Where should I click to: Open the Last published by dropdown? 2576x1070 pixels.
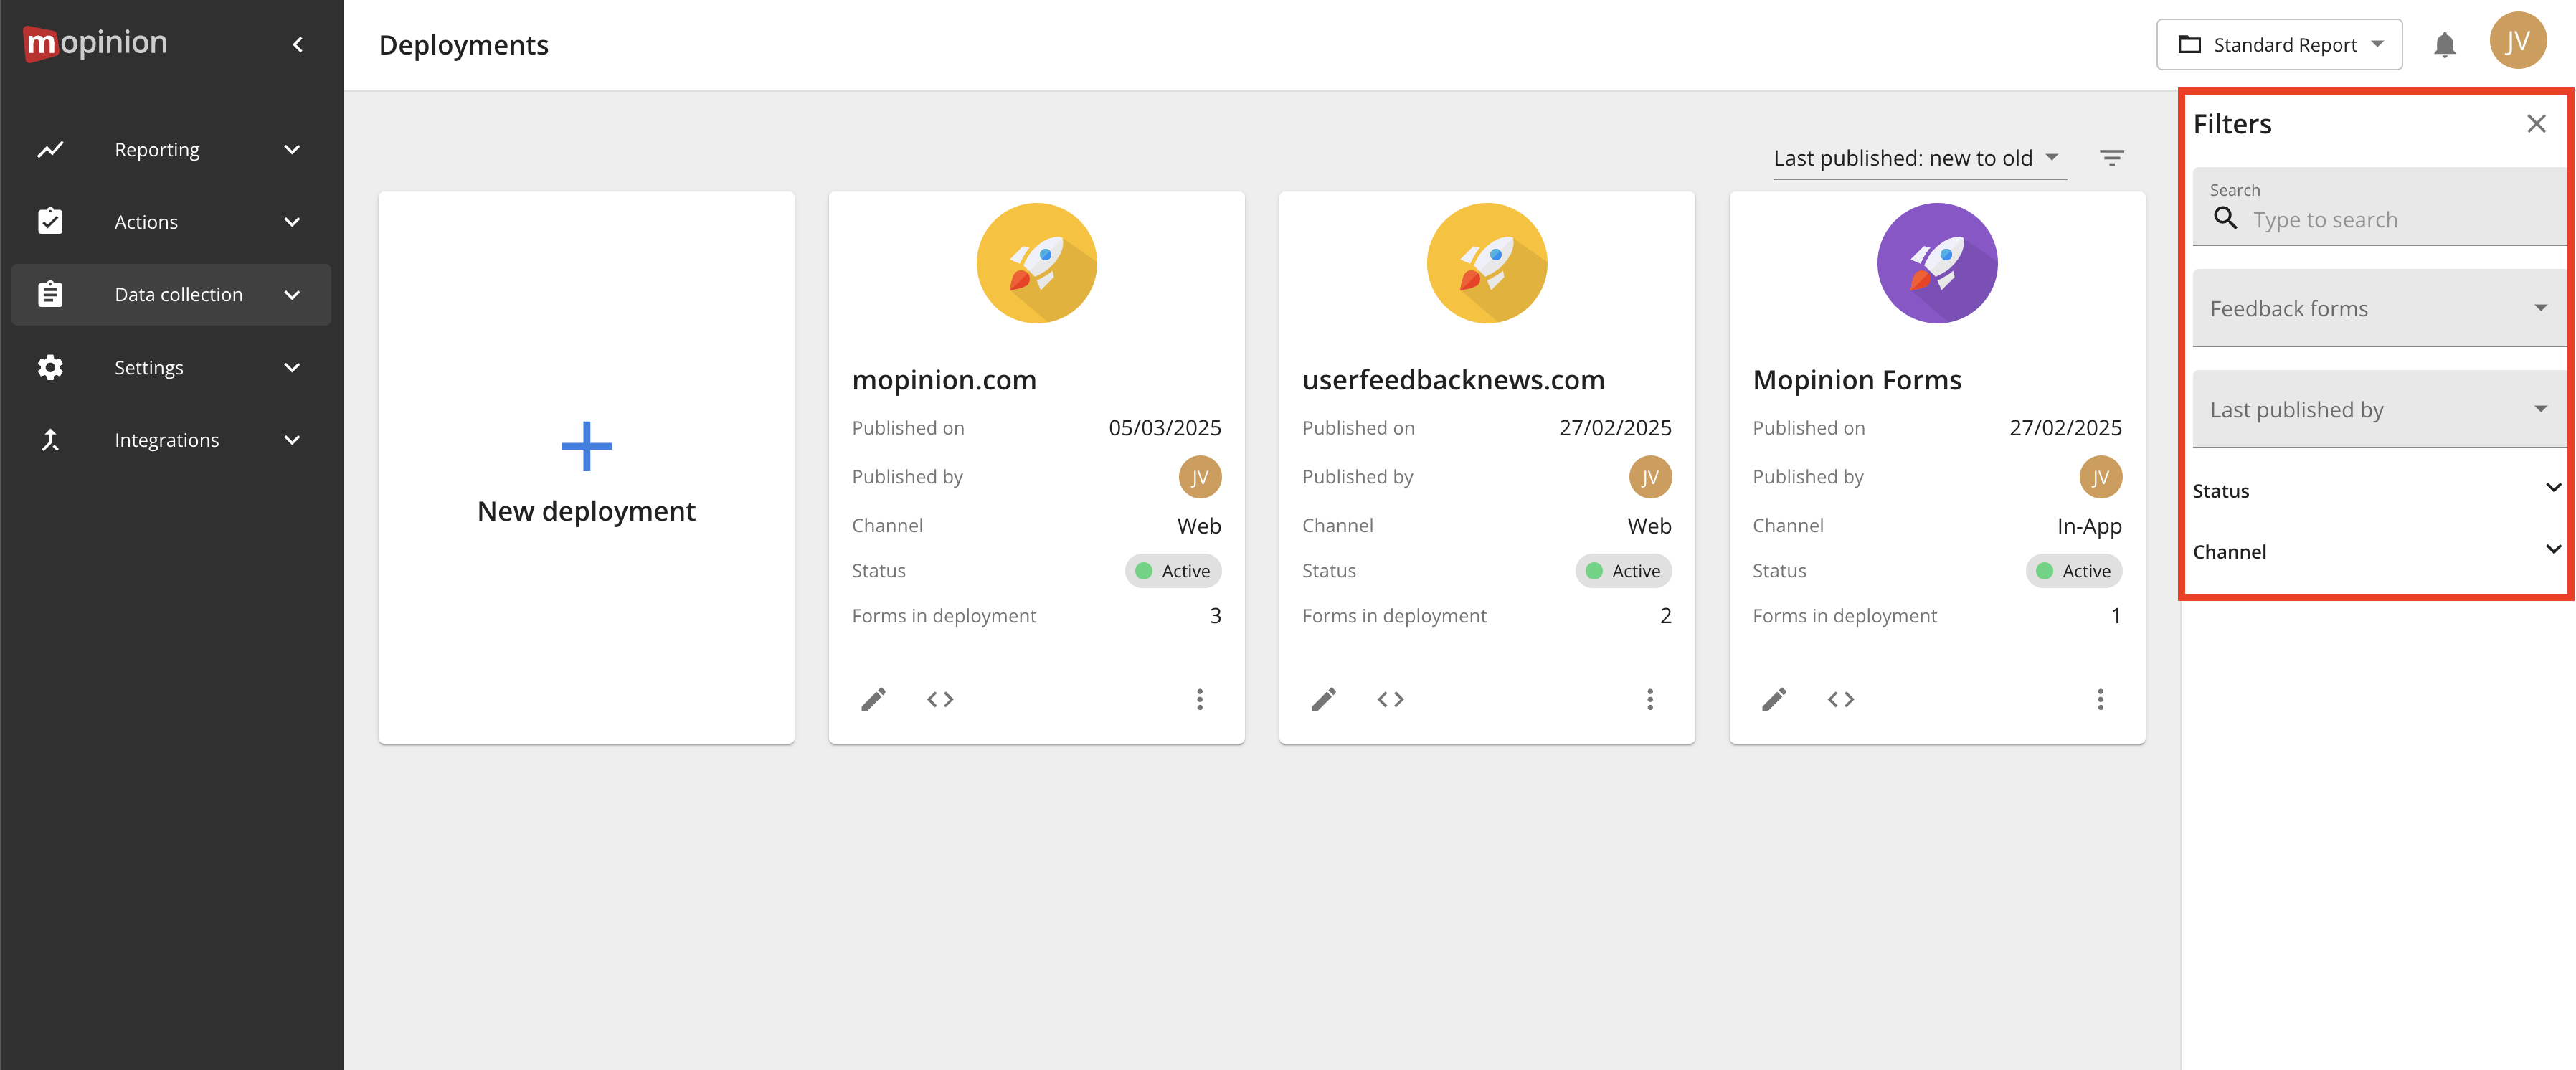click(2378, 409)
